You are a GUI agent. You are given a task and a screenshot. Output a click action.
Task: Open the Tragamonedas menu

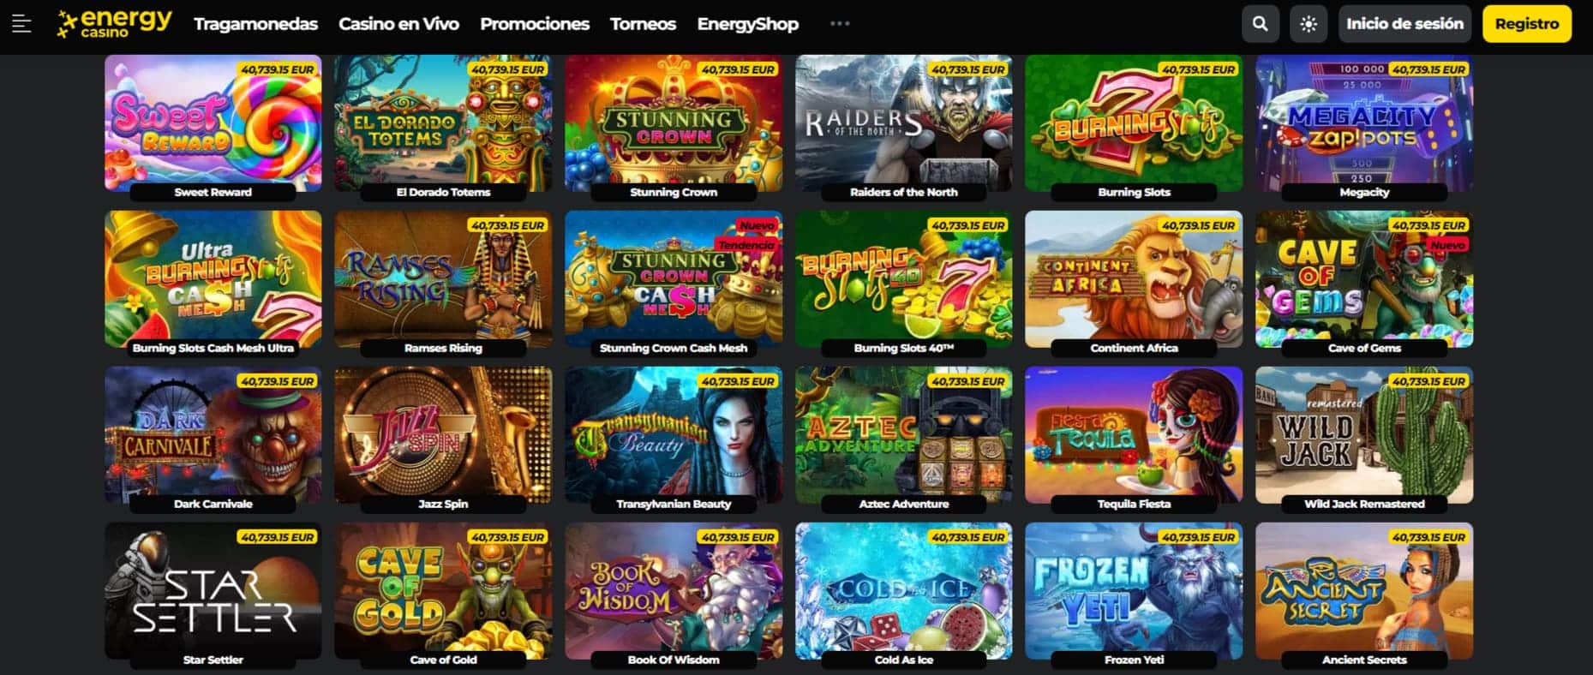(x=255, y=24)
